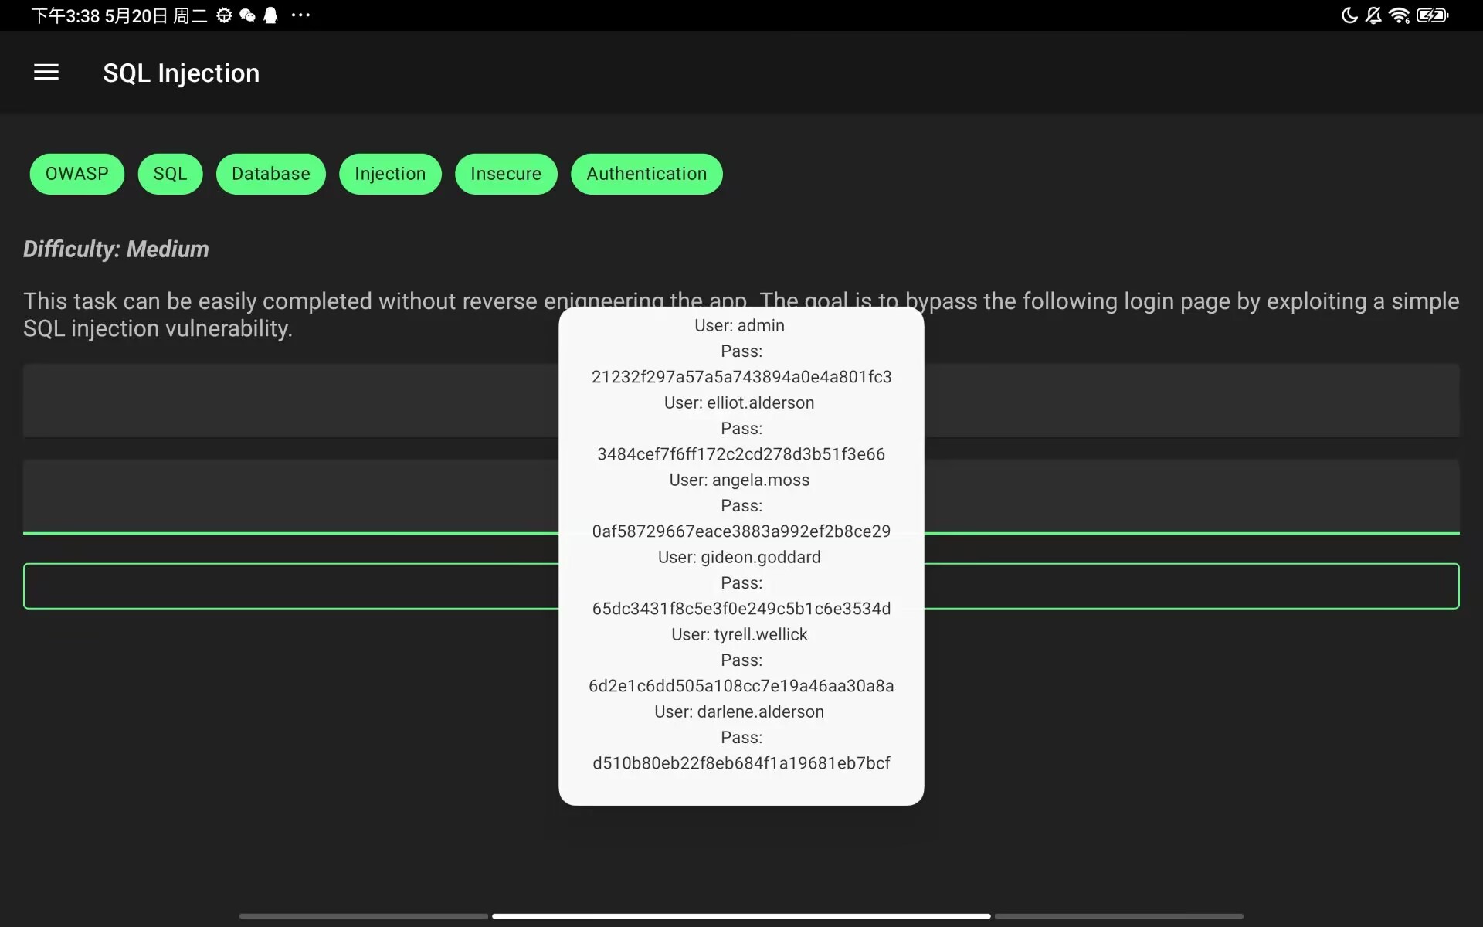Select the SQL tag chip
This screenshot has height=927, width=1483.
pos(170,174)
